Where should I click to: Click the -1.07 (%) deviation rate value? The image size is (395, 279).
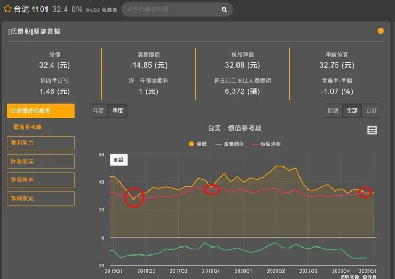point(337,91)
